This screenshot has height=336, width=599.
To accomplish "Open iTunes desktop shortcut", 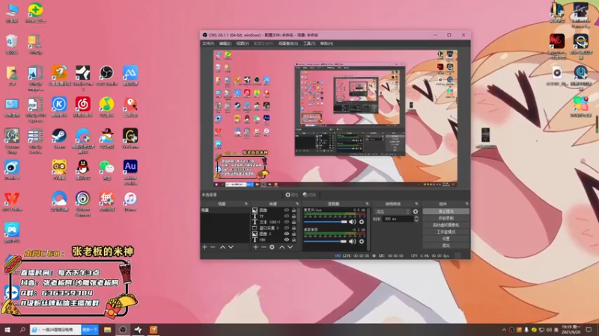I will 130,202.
